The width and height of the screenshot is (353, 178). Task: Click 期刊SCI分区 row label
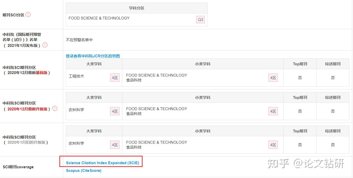[x=13, y=15]
